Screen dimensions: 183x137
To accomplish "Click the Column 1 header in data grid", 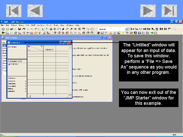I will point(49,50).
